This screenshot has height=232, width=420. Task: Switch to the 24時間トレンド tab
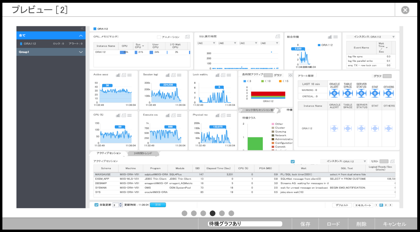[143, 153]
